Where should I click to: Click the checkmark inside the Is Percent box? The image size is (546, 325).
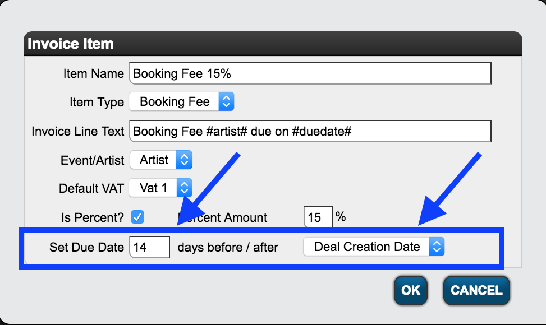(137, 217)
